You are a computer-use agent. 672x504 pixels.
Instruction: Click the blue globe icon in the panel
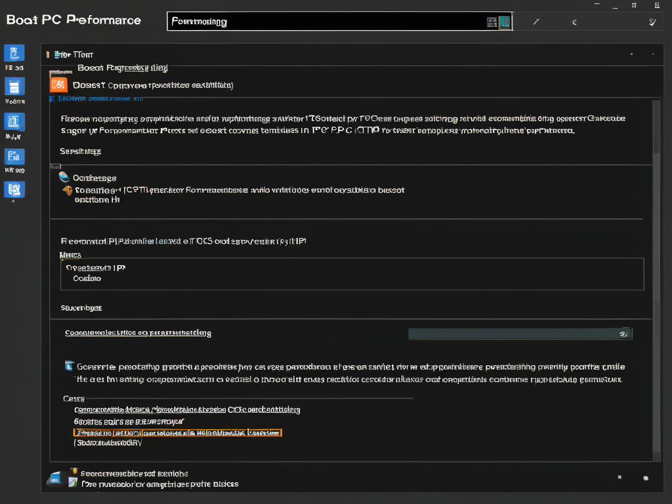64,177
